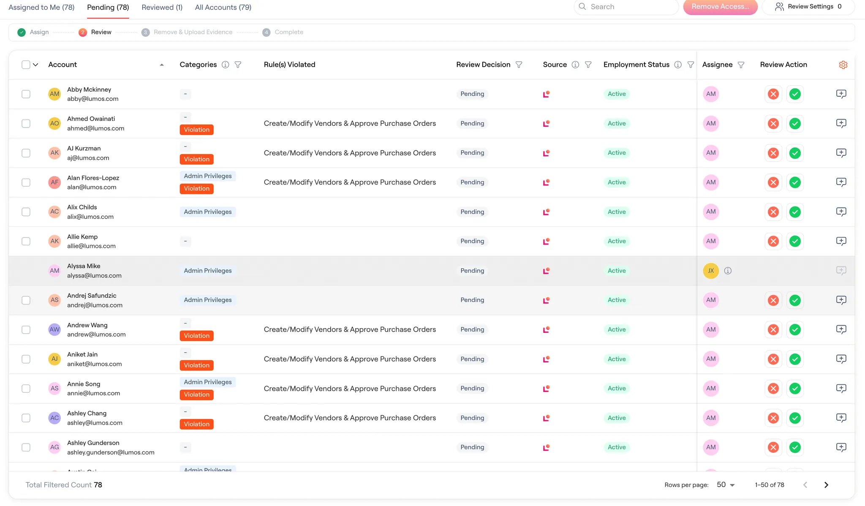This screenshot has width=865, height=506.
Task: Show Employment Status info tooltip
Action: coord(678,65)
